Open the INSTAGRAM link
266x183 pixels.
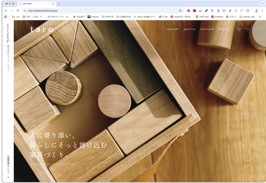[x=207, y=29]
